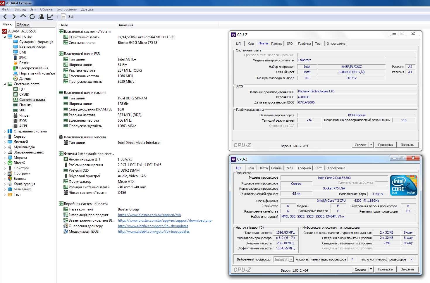430x283 pixels.
Task: Select ACPI in the tree
Action: click(23, 126)
